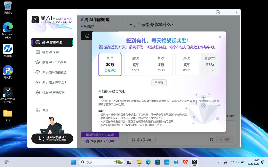
Task: Click the 发送 send button
Action: coord(225,140)
